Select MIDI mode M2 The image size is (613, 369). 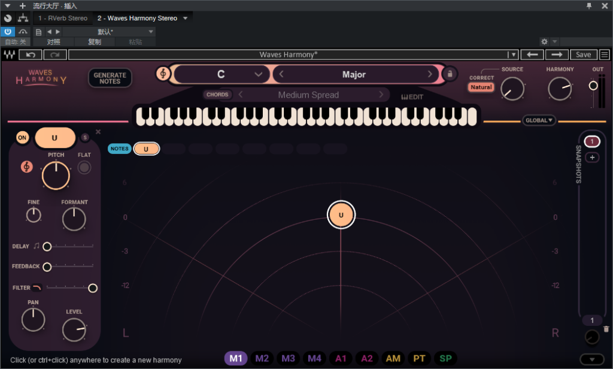point(262,358)
